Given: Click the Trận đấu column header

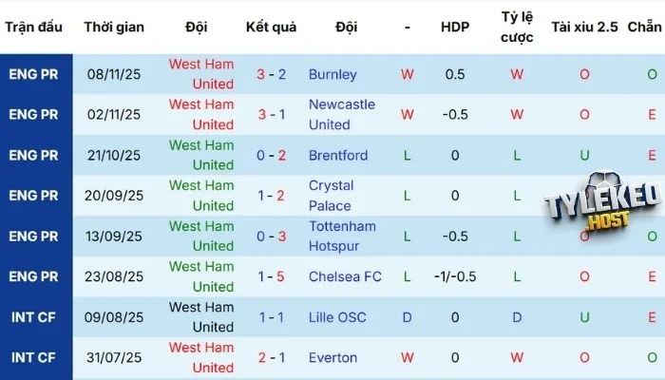Looking at the screenshot, I should tap(35, 27).
